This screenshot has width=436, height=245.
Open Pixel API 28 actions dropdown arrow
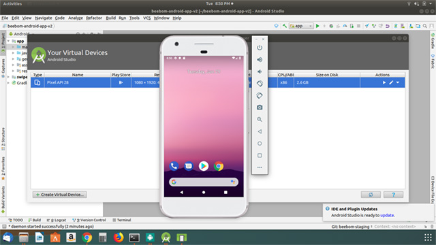point(398,82)
